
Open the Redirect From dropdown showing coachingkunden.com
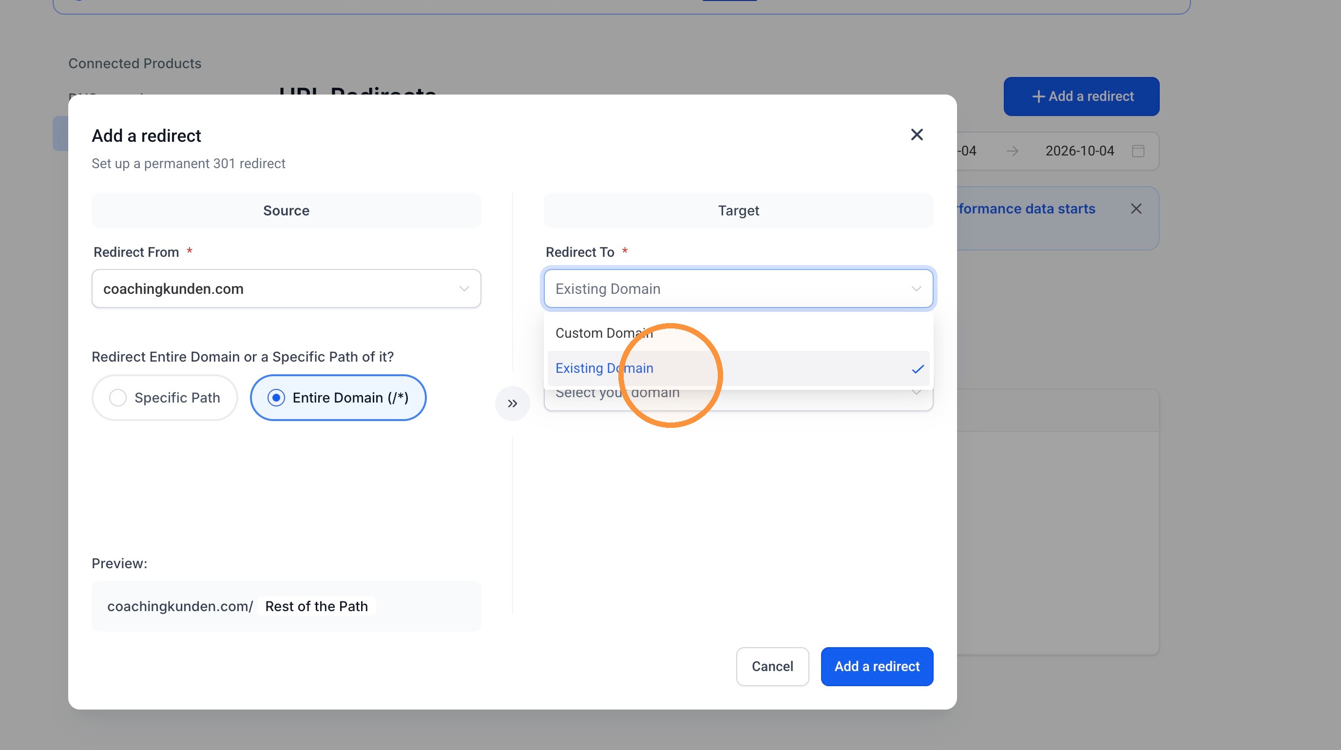point(287,288)
